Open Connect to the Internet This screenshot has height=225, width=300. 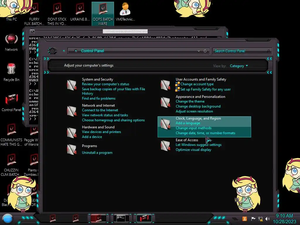coord(100,110)
